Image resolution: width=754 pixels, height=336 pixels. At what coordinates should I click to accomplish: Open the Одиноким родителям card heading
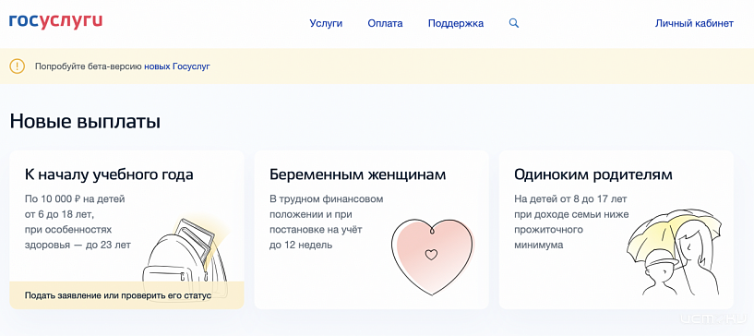(x=593, y=174)
